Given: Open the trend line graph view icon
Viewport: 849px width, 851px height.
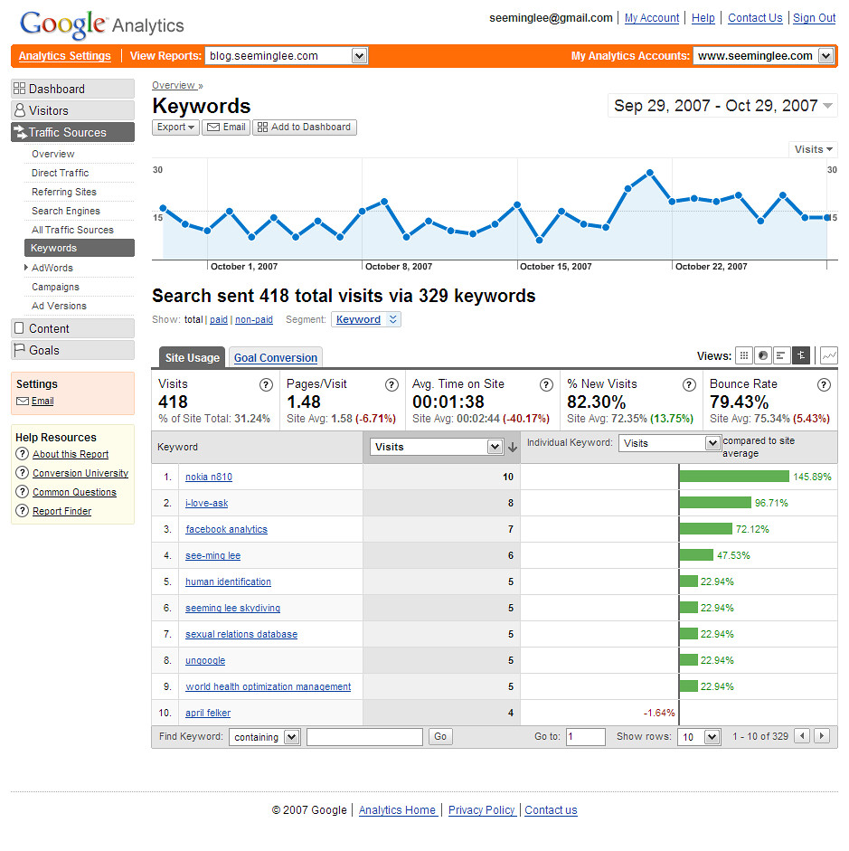Looking at the screenshot, I should click(x=829, y=355).
